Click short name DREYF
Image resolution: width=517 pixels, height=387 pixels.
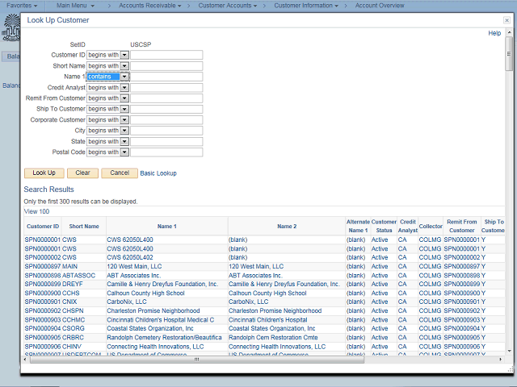73,284
